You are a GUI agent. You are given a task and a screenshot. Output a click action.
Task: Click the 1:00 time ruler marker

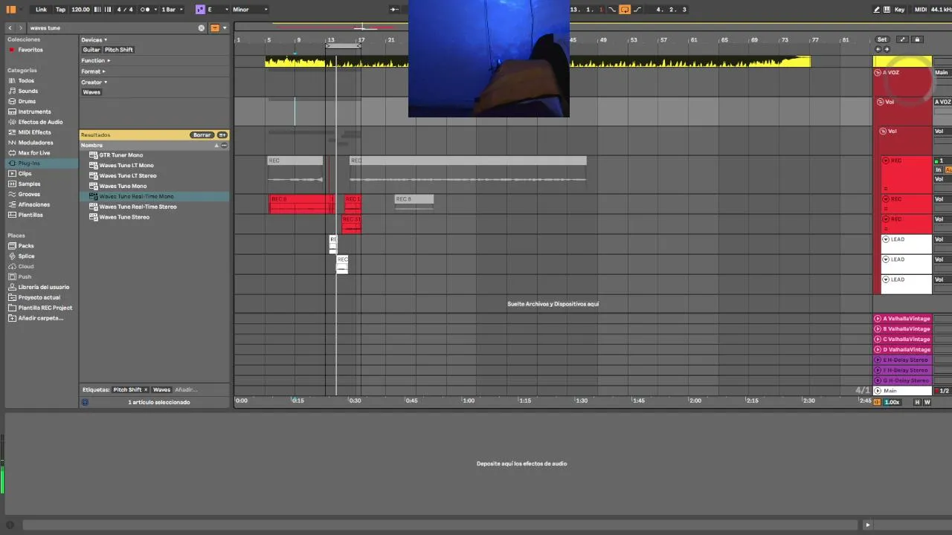click(x=469, y=401)
